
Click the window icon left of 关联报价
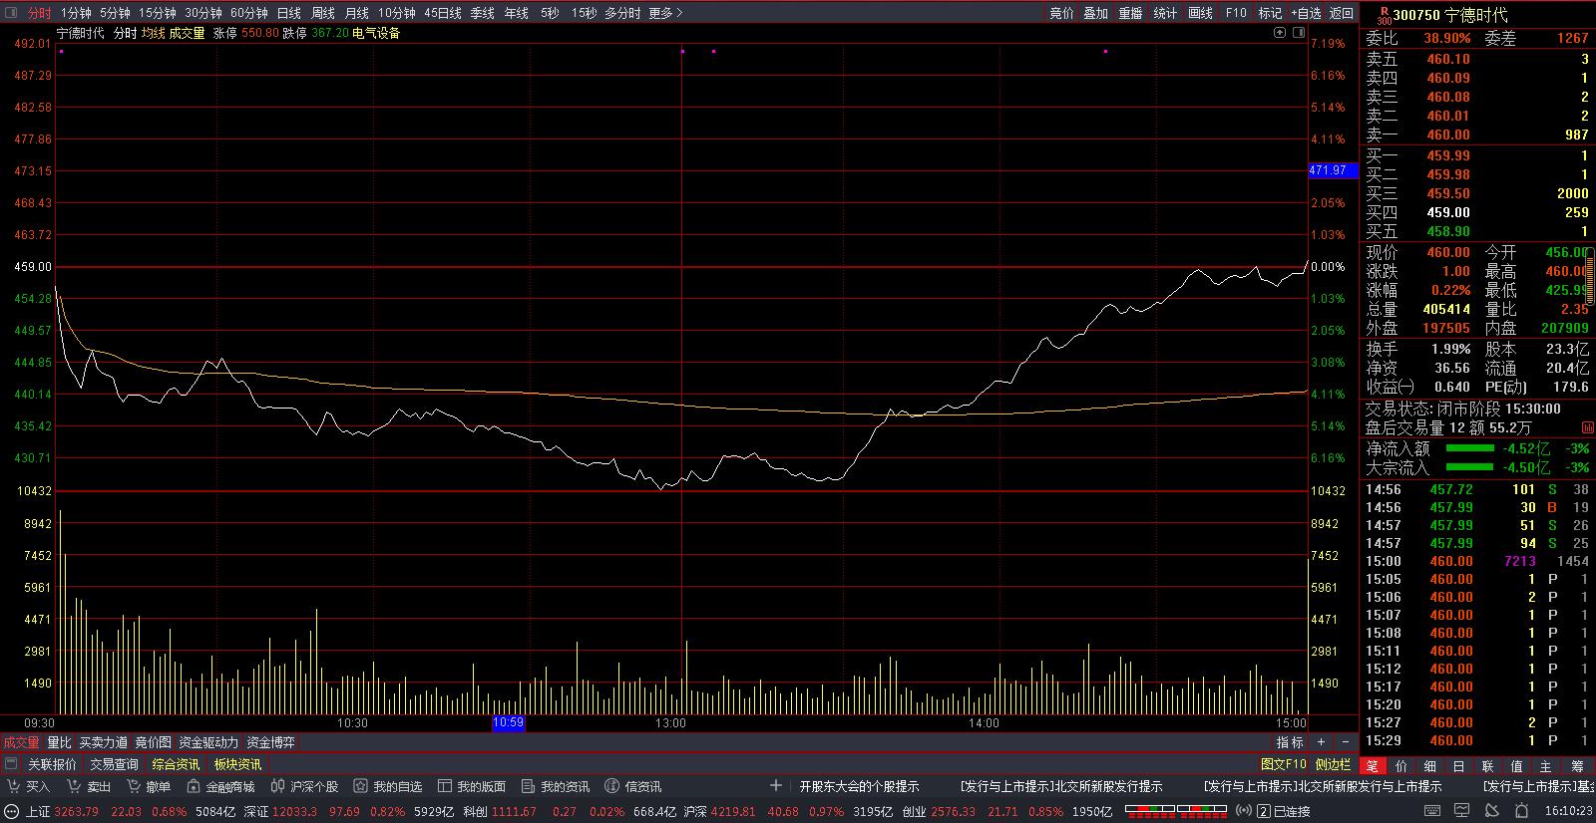pyautogui.click(x=13, y=764)
